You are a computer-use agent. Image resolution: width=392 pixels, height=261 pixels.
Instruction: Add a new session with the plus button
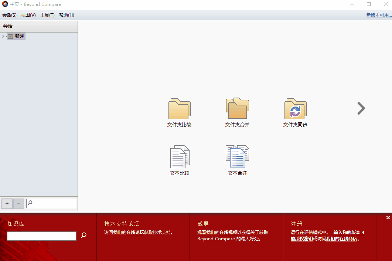[x=7, y=204]
